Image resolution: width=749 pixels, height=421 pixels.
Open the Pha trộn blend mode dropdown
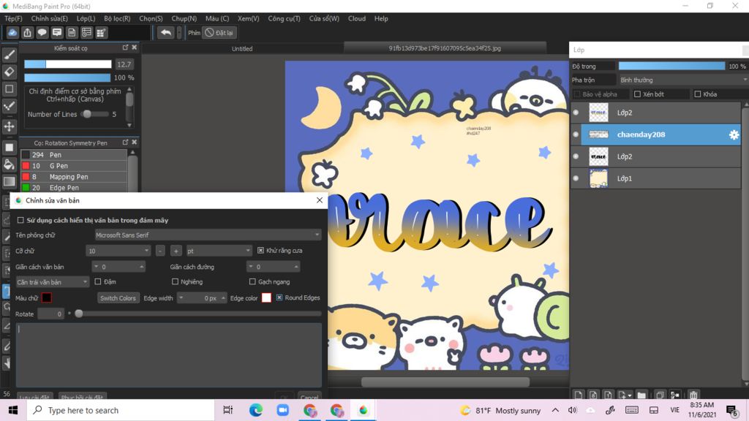(x=682, y=80)
